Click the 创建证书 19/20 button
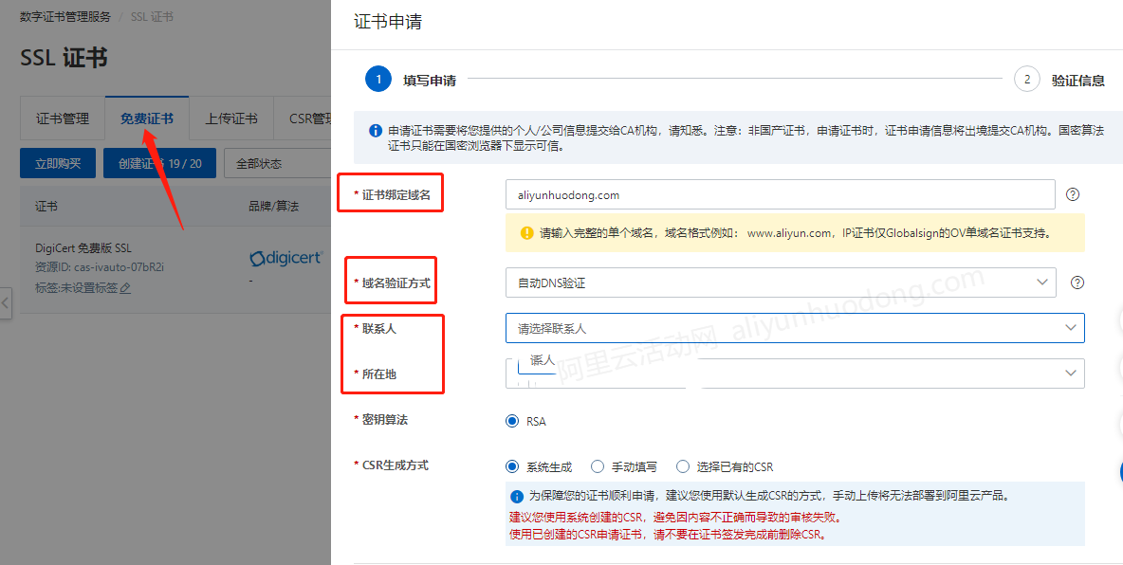The height and width of the screenshot is (565, 1123). pos(159,163)
